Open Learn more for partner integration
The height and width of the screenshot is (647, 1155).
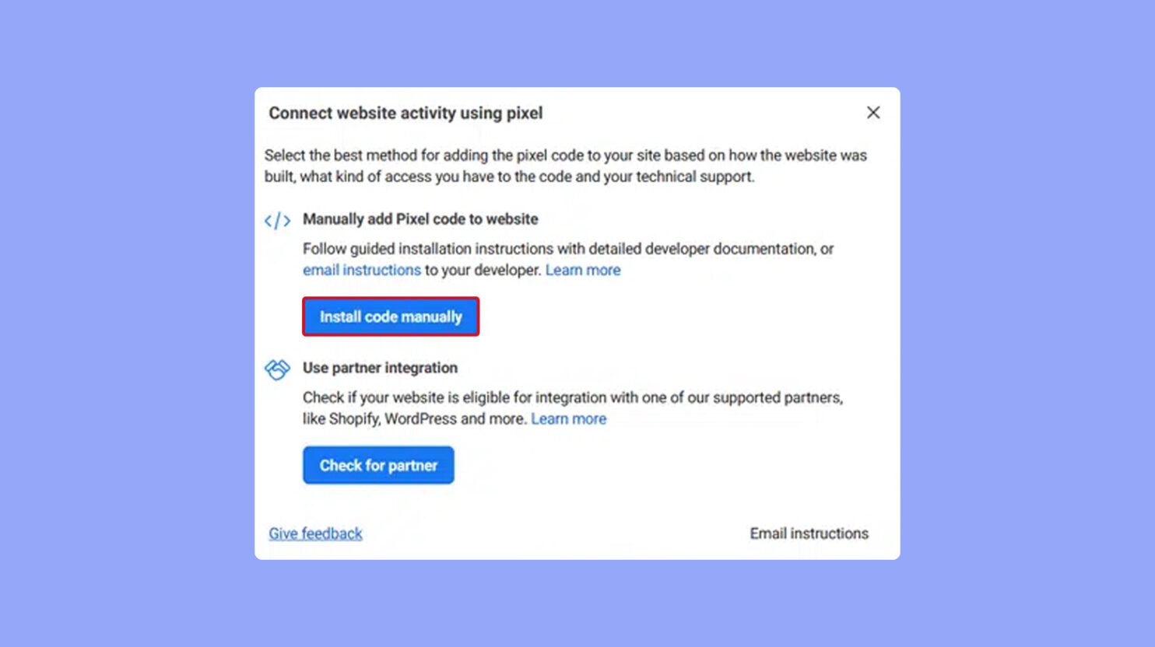(568, 418)
